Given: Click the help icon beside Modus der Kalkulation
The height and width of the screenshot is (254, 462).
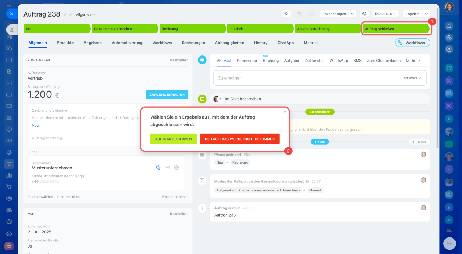Looking at the screenshot, I should 307,182.
